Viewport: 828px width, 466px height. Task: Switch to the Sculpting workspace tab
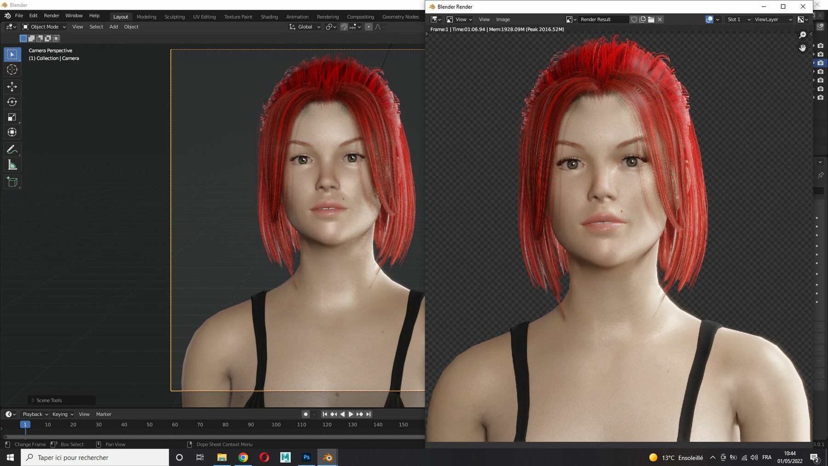tap(174, 17)
